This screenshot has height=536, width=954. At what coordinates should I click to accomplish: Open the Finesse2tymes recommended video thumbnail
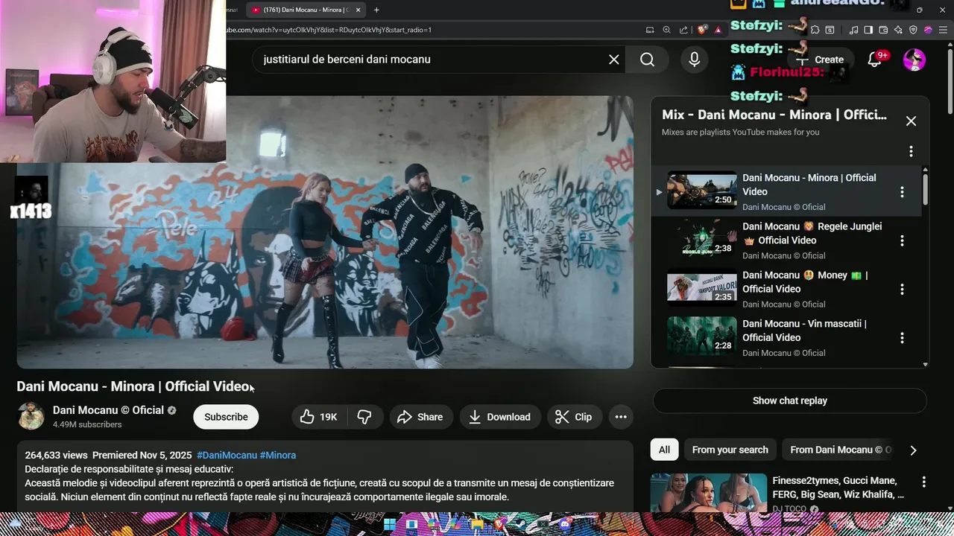coord(709,493)
